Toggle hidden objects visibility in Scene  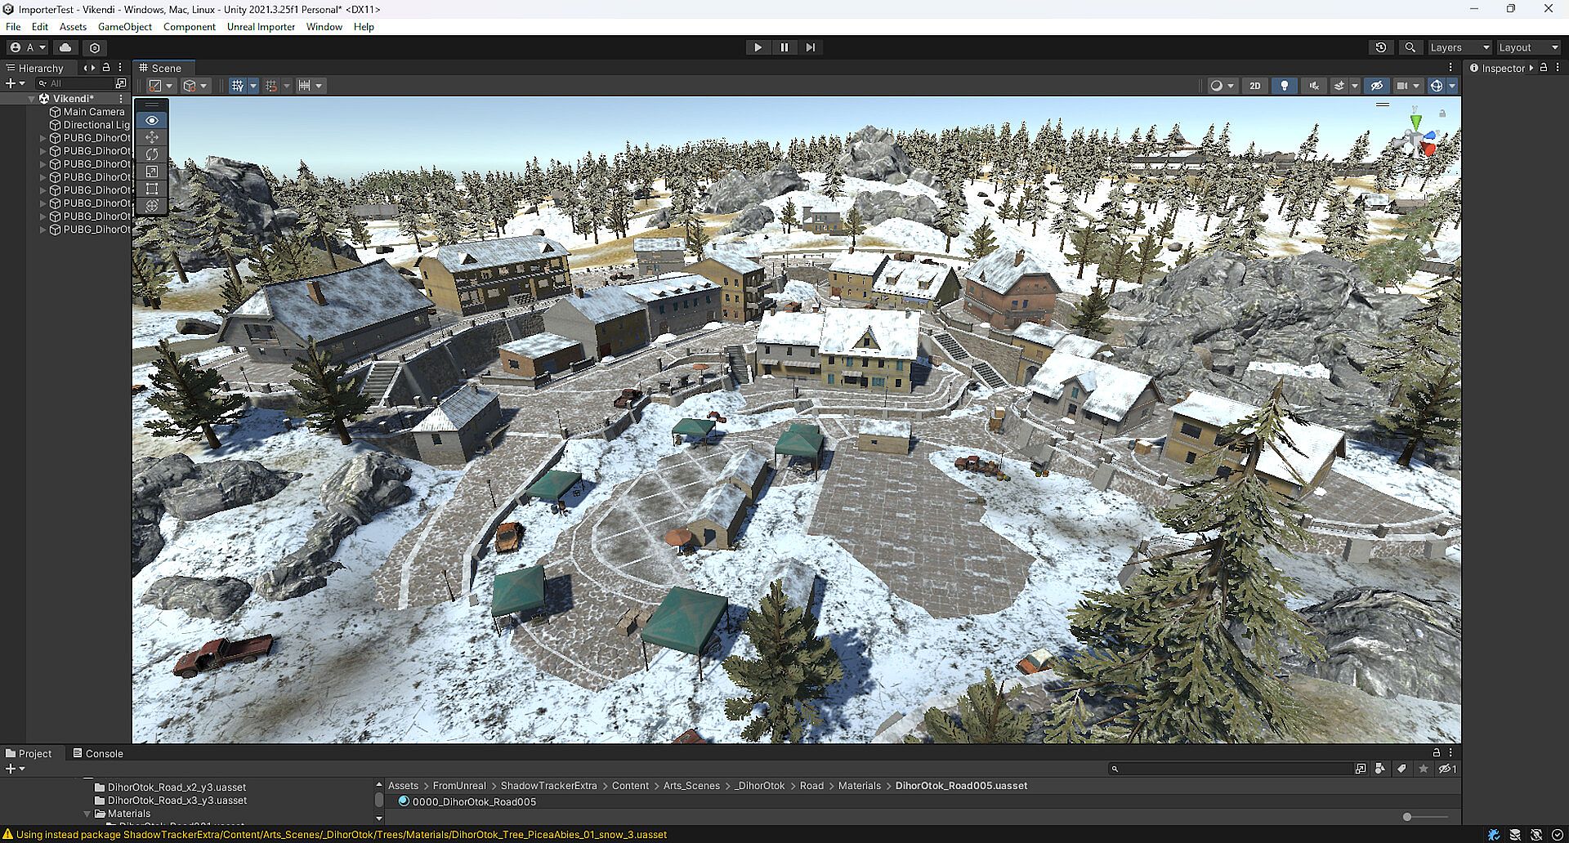pos(1376,86)
